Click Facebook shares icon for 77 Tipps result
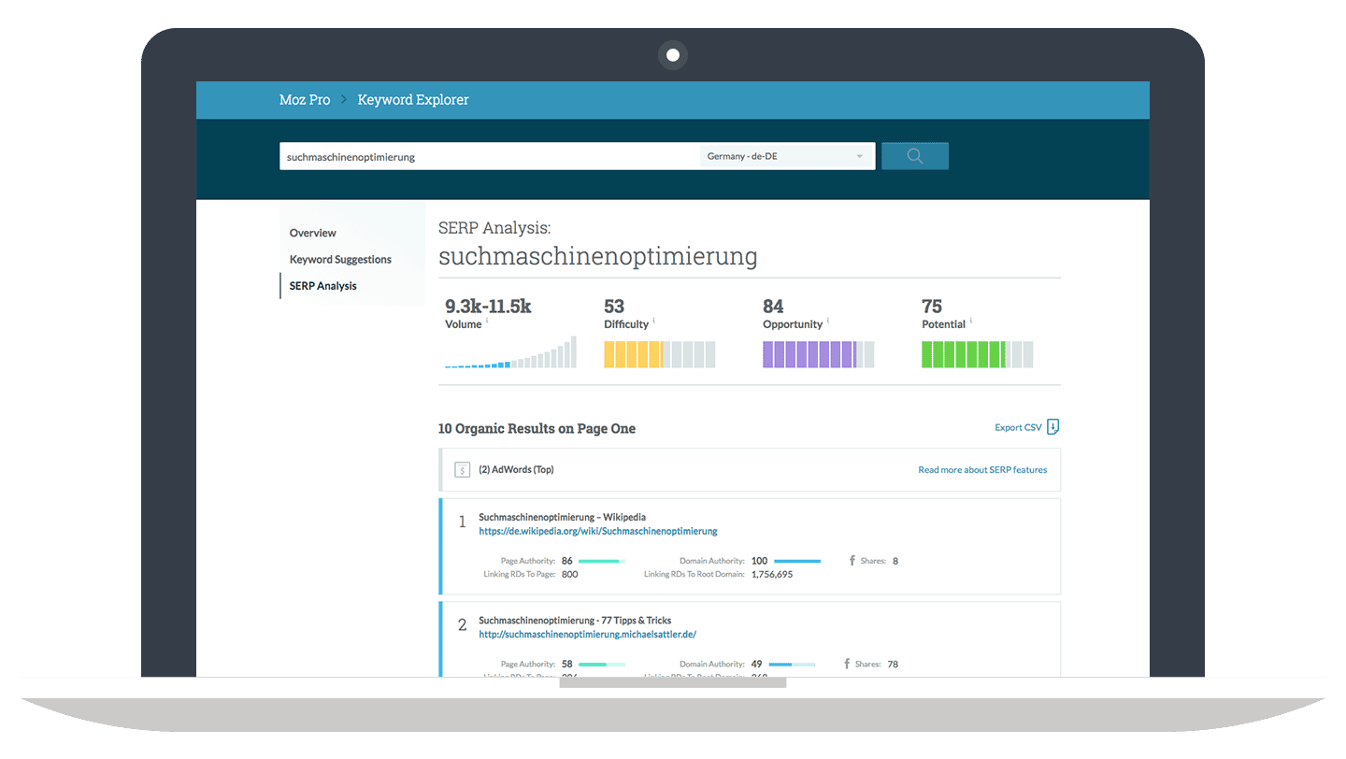This screenshot has height=759, width=1346. pos(847,664)
